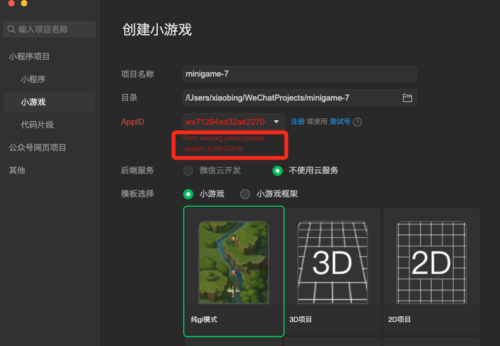Select 小程序项目 category in sidebar
500x346 pixels.
29,57
